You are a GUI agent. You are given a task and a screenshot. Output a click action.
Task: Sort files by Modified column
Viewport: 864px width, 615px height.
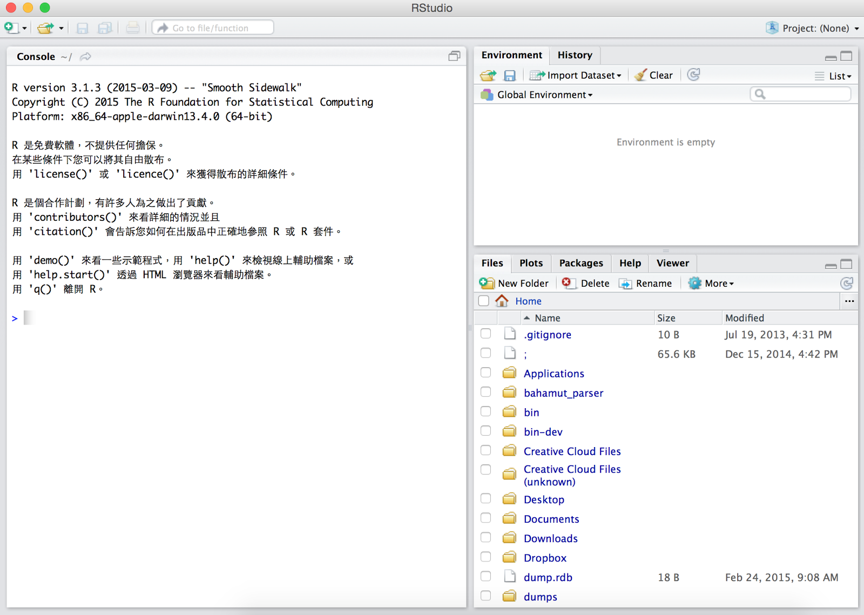(790, 318)
